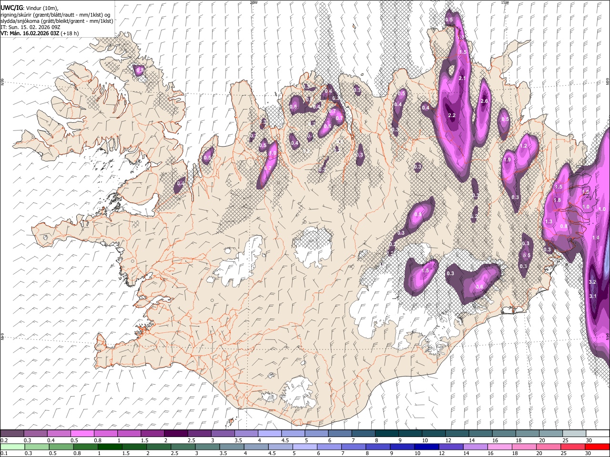
Task: Click the "VT: Mán. 16.02.2026 03Z" valid time
Action: point(30,33)
